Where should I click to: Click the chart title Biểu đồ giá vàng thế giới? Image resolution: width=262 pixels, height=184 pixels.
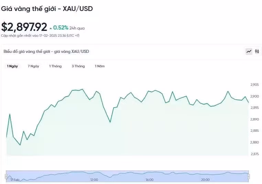(46, 51)
